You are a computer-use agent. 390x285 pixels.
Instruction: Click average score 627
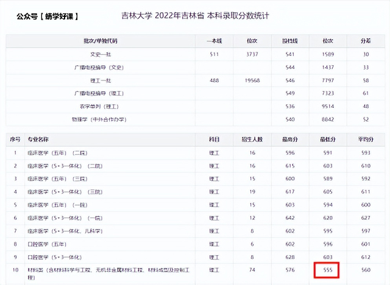[366, 218]
